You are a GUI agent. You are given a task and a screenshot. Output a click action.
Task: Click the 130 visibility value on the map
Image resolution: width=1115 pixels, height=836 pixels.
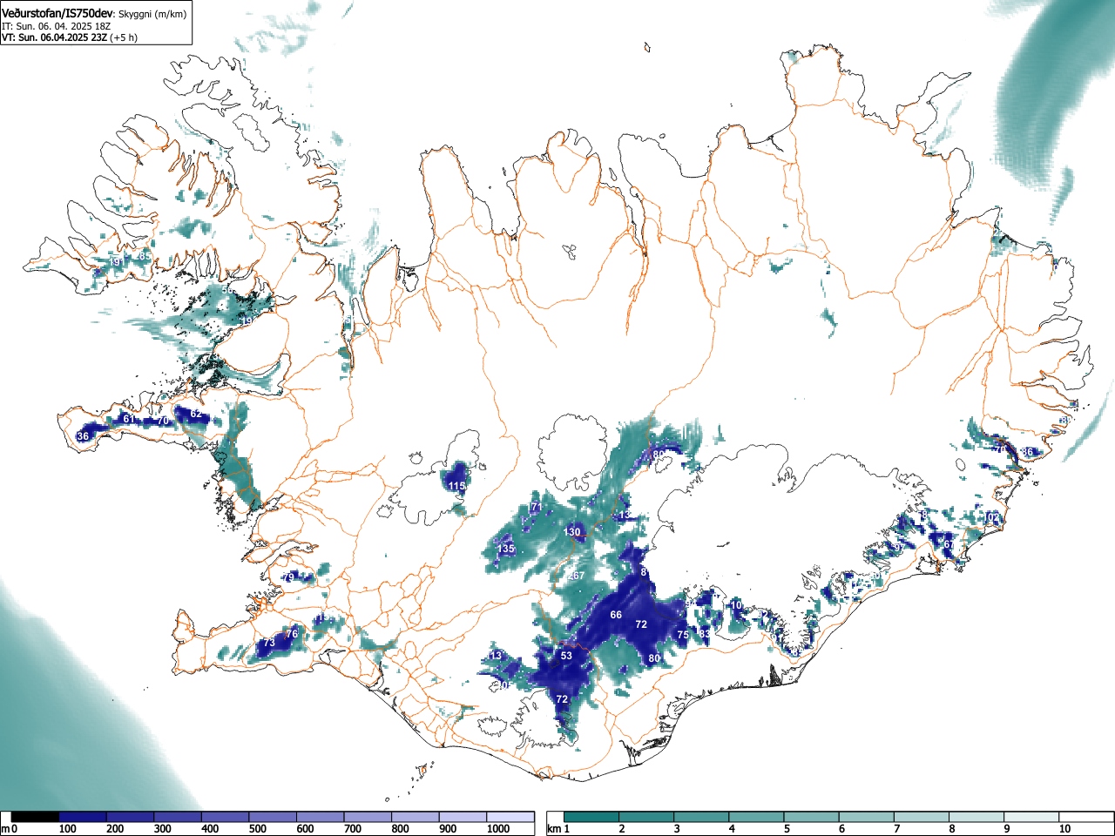[x=571, y=532]
